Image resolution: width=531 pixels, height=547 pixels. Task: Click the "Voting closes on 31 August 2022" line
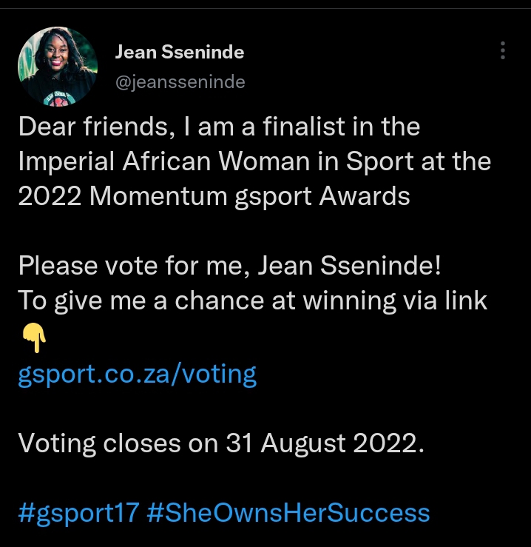coord(221,443)
